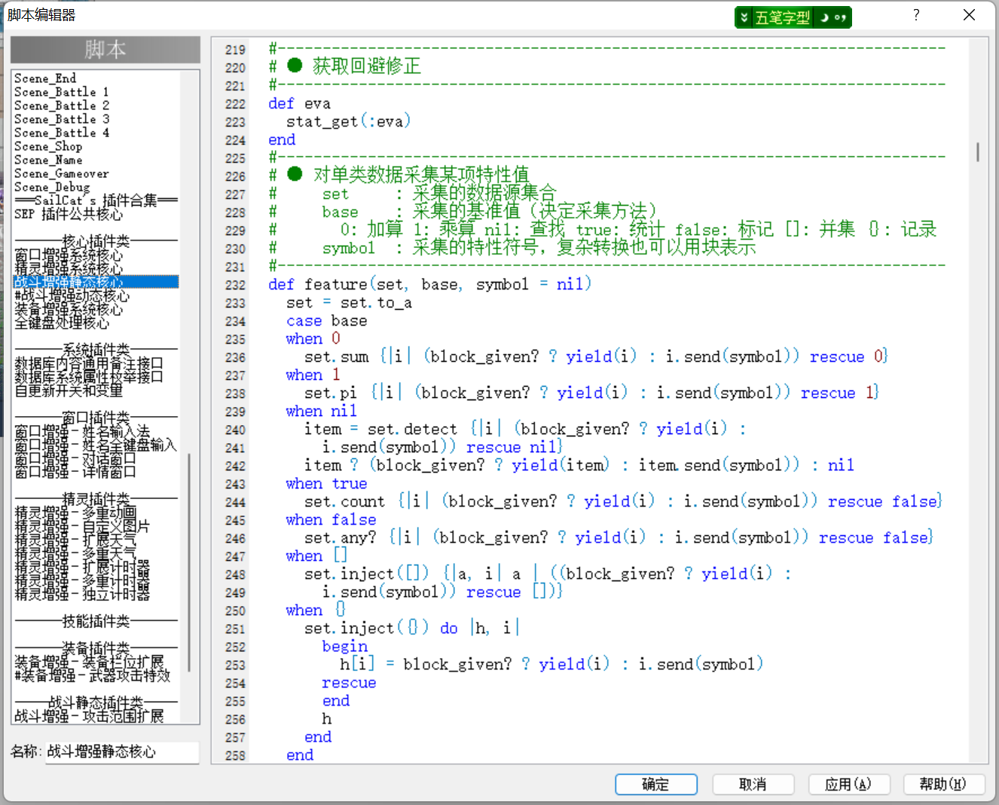Click the title bar question mark help icon

(x=916, y=15)
